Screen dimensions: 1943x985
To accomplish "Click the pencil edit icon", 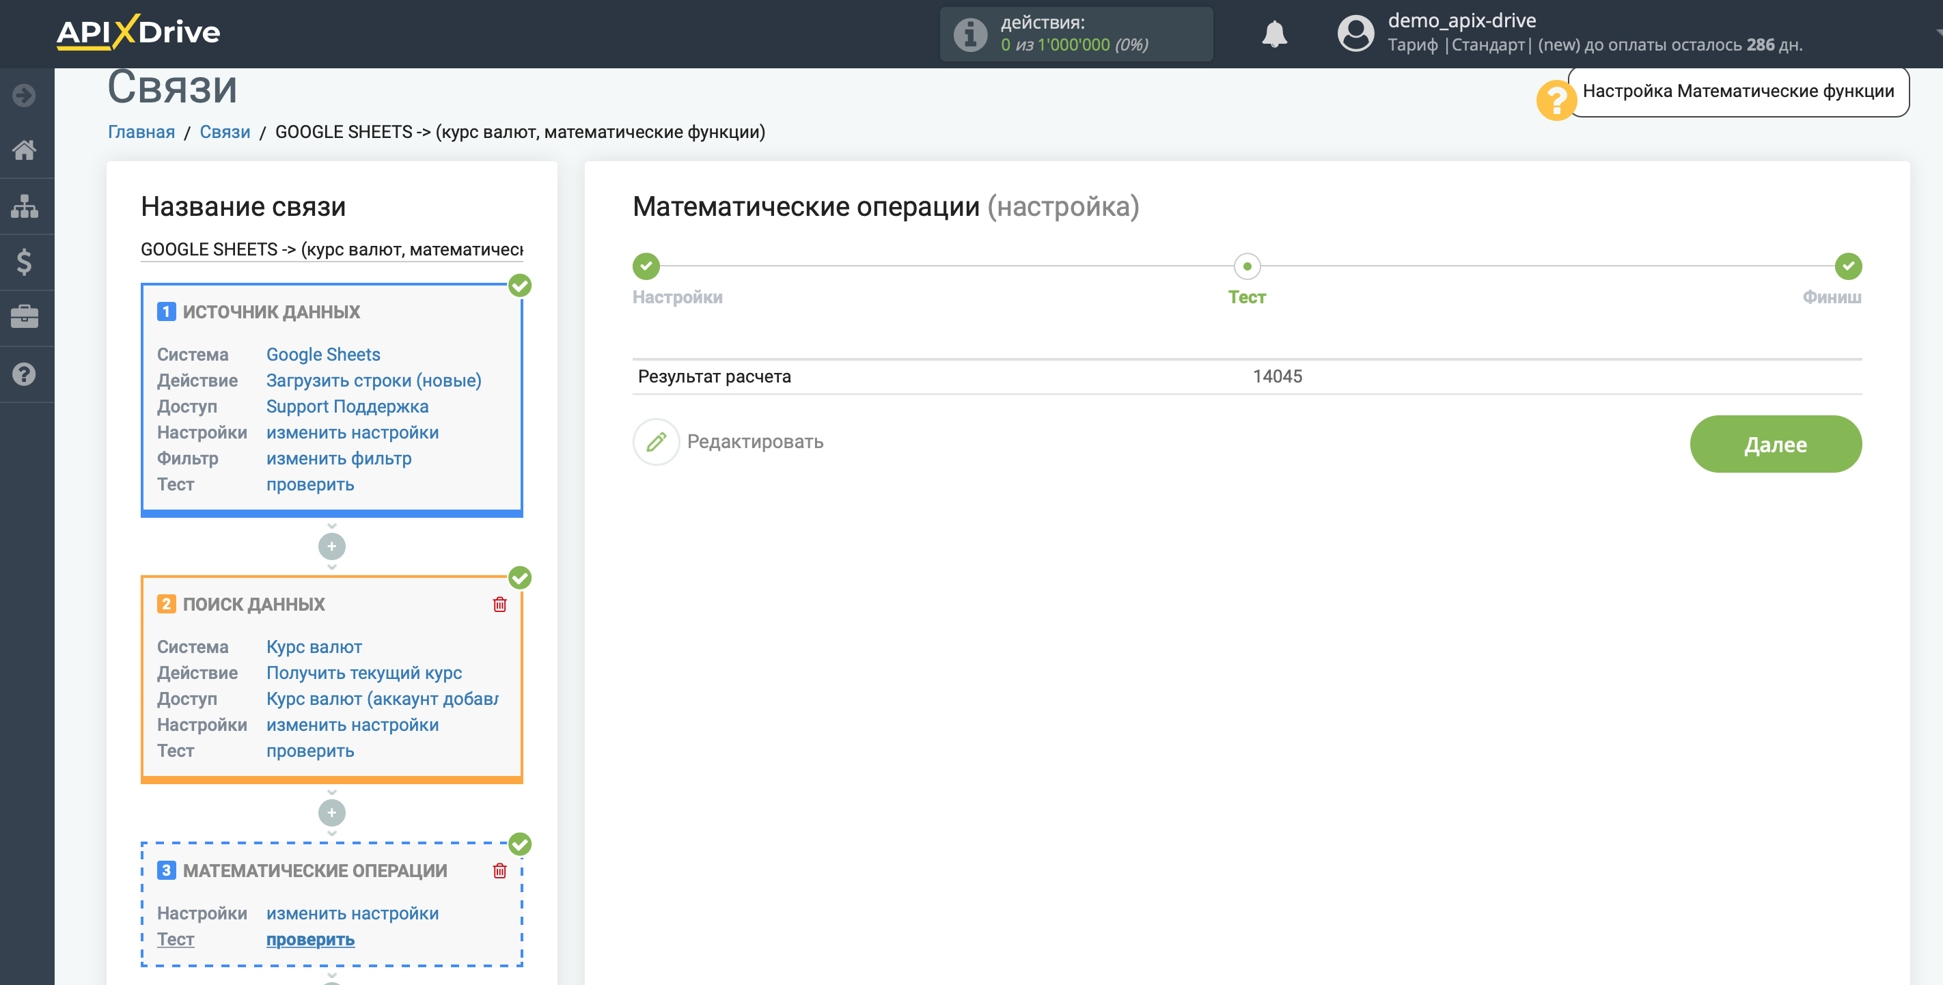I will [657, 442].
